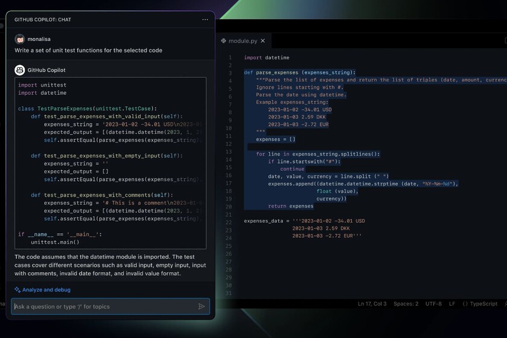The width and height of the screenshot is (507, 338).
Task: Click 'expenses_data =' line in editor
Action: [x=304, y=221]
